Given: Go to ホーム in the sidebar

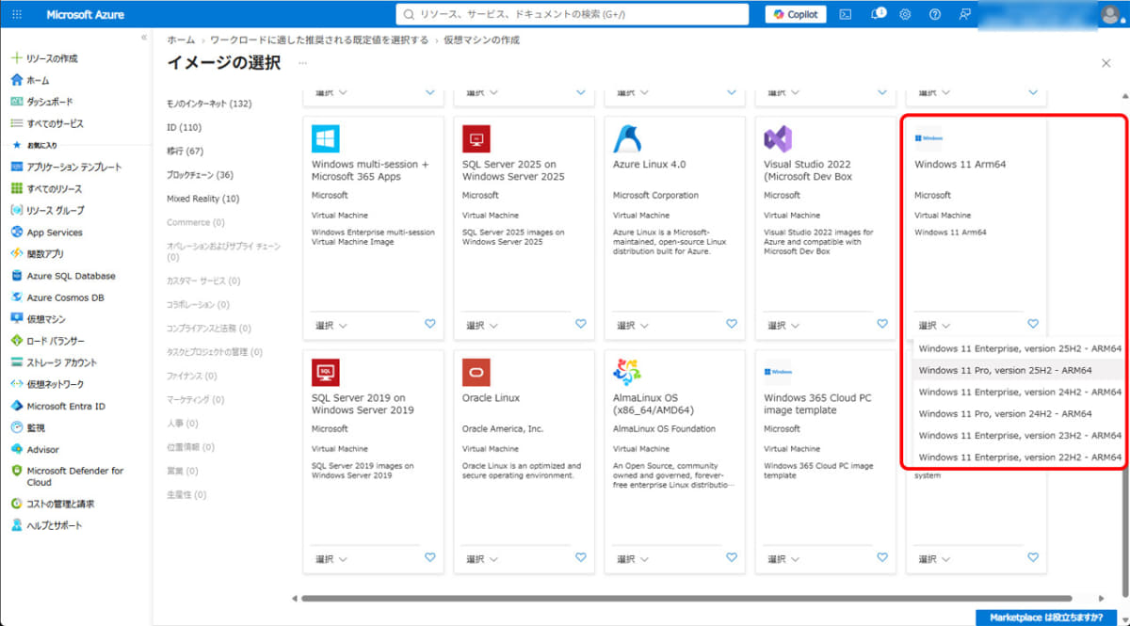Looking at the screenshot, I should pyautogui.click(x=38, y=80).
